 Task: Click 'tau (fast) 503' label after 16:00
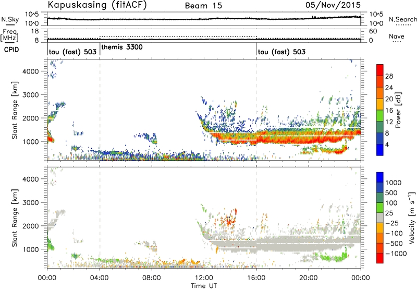281,52
